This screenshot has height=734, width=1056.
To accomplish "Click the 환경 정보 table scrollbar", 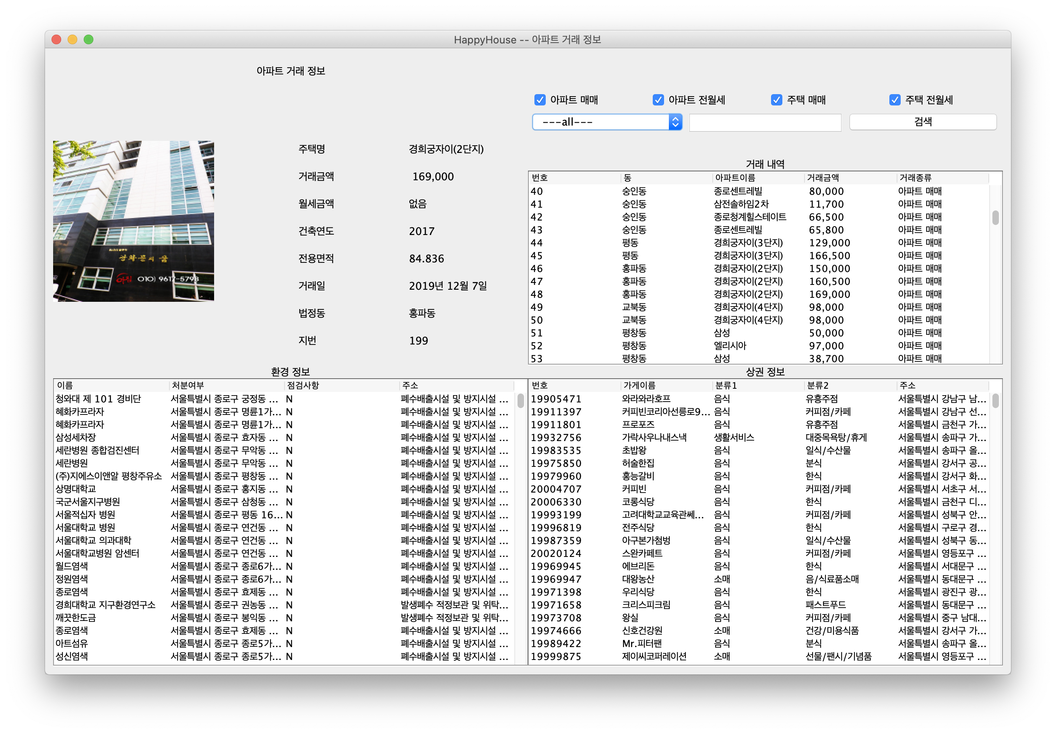I will click(520, 400).
